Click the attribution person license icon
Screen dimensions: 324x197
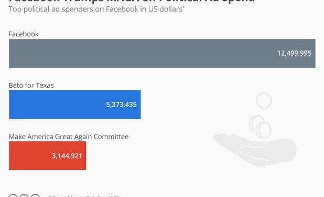[x=24, y=196]
